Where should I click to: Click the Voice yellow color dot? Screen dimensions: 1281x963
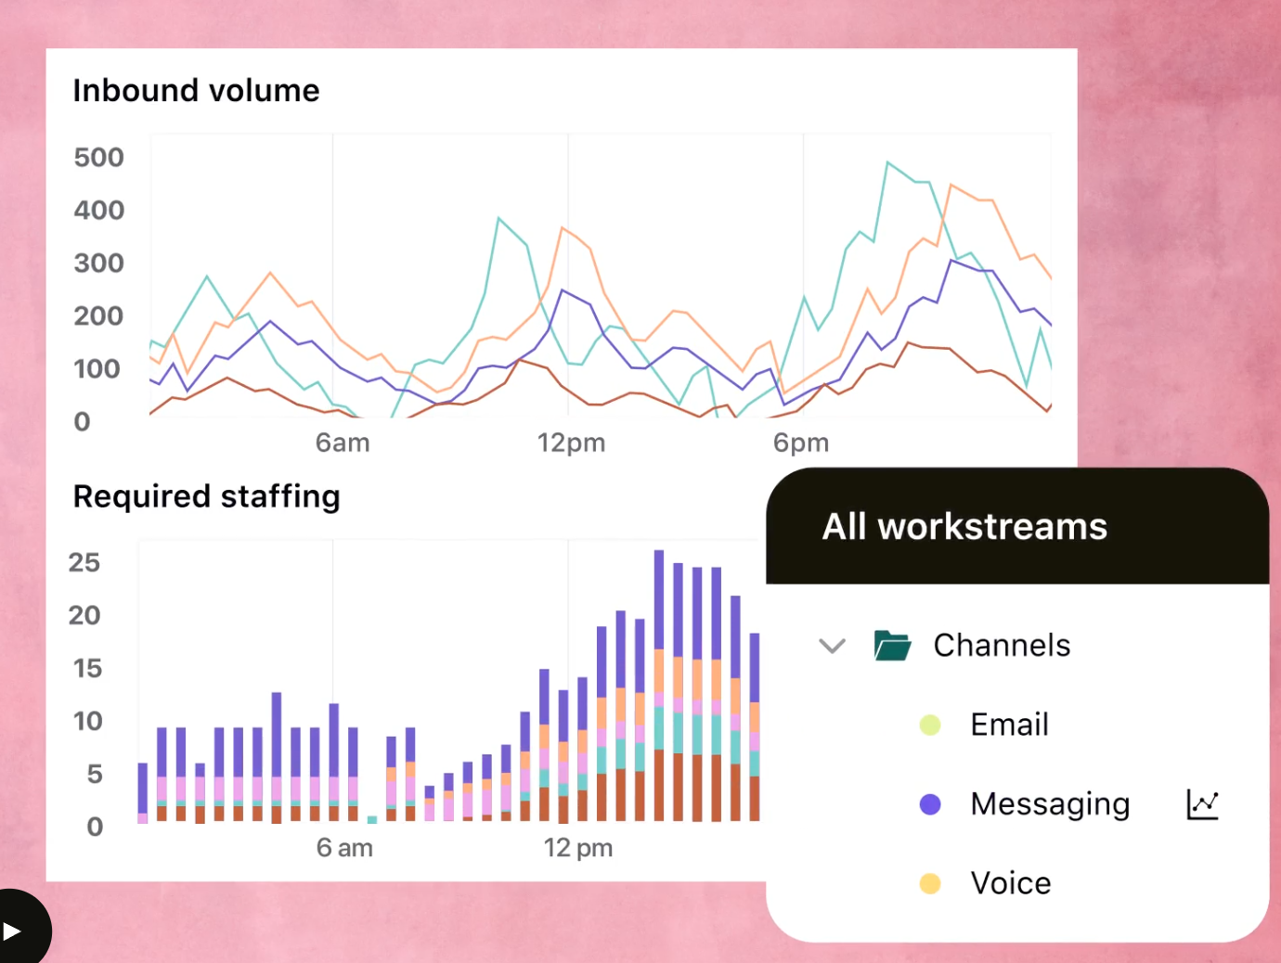click(930, 883)
